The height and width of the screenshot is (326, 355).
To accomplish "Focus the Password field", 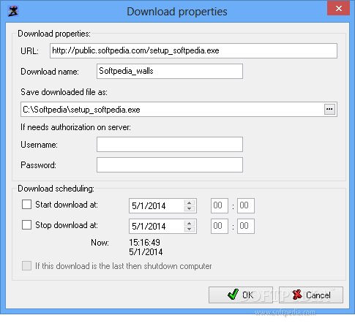I will (x=170, y=164).
